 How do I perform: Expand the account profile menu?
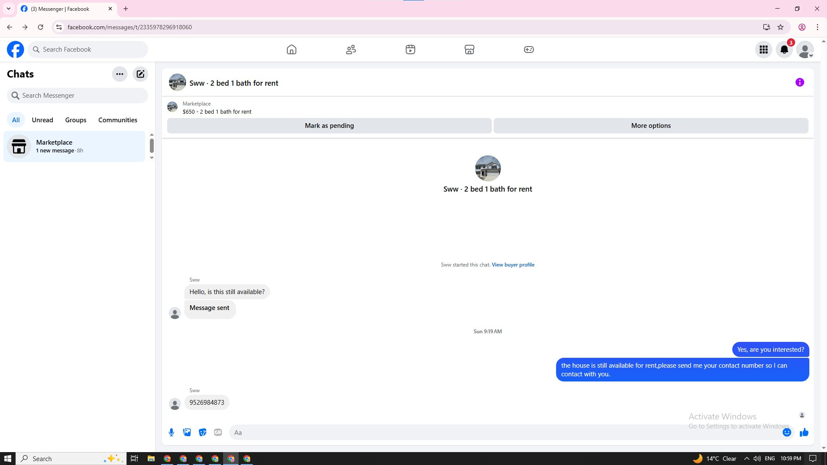tap(805, 50)
